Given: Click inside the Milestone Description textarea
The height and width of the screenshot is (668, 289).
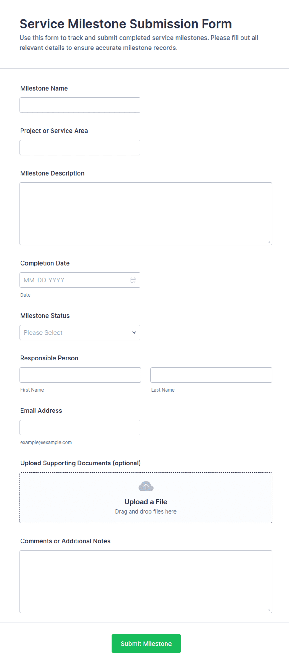Looking at the screenshot, I should (146, 214).
